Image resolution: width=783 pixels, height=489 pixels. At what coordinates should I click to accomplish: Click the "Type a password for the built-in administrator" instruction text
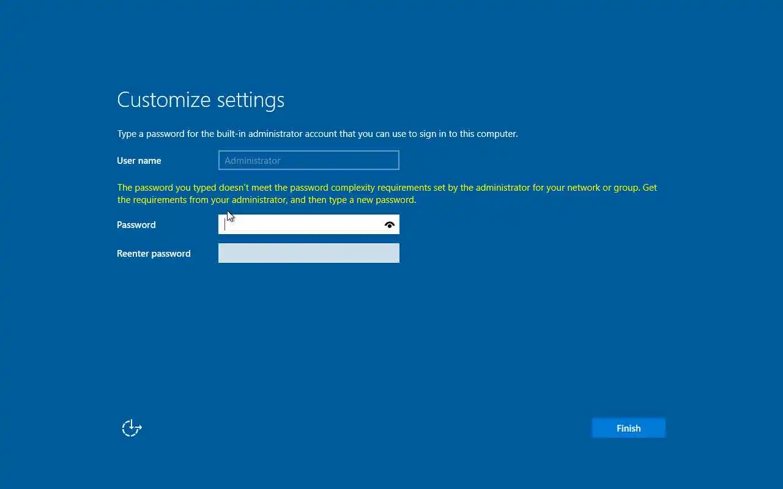click(x=317, y=134)
